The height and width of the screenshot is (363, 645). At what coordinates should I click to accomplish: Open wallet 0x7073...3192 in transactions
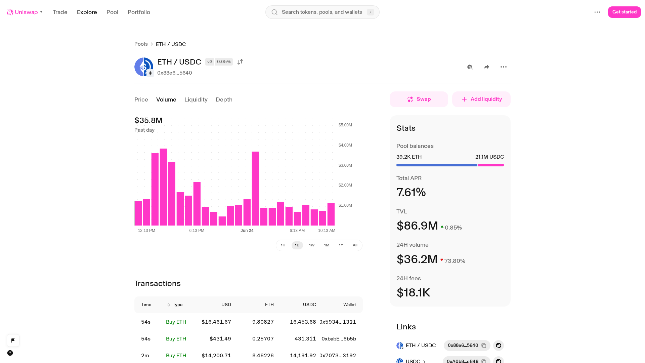(338, 356)
